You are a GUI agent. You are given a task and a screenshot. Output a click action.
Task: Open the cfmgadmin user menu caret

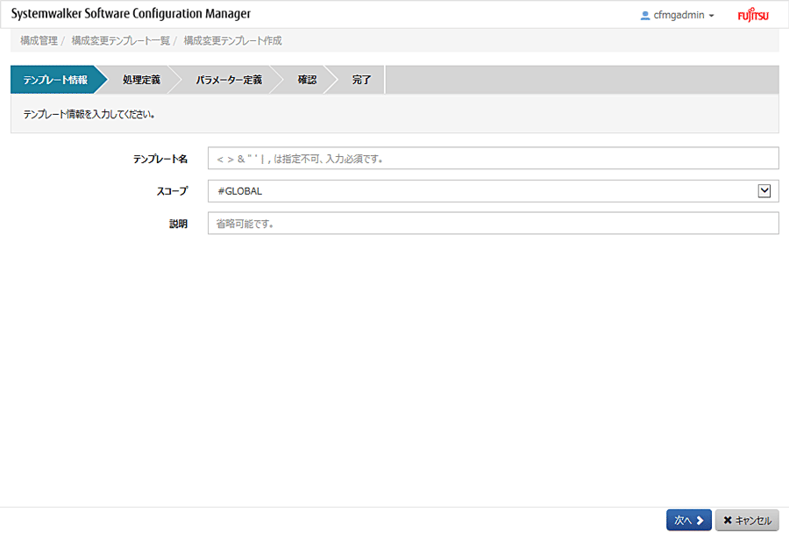pos(712,16)
